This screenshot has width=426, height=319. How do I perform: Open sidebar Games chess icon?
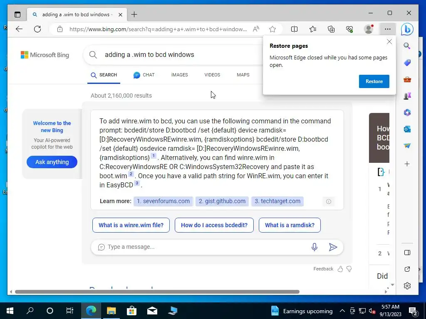tap(407, 96)
